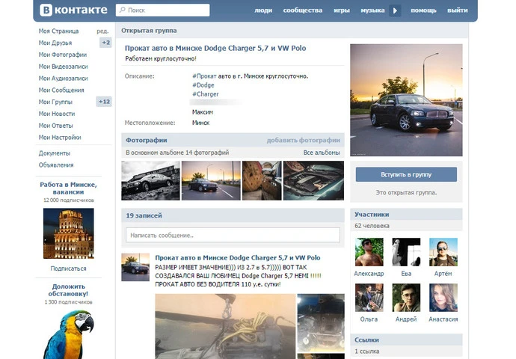Click добавить фотографии link

click(303, 140)
